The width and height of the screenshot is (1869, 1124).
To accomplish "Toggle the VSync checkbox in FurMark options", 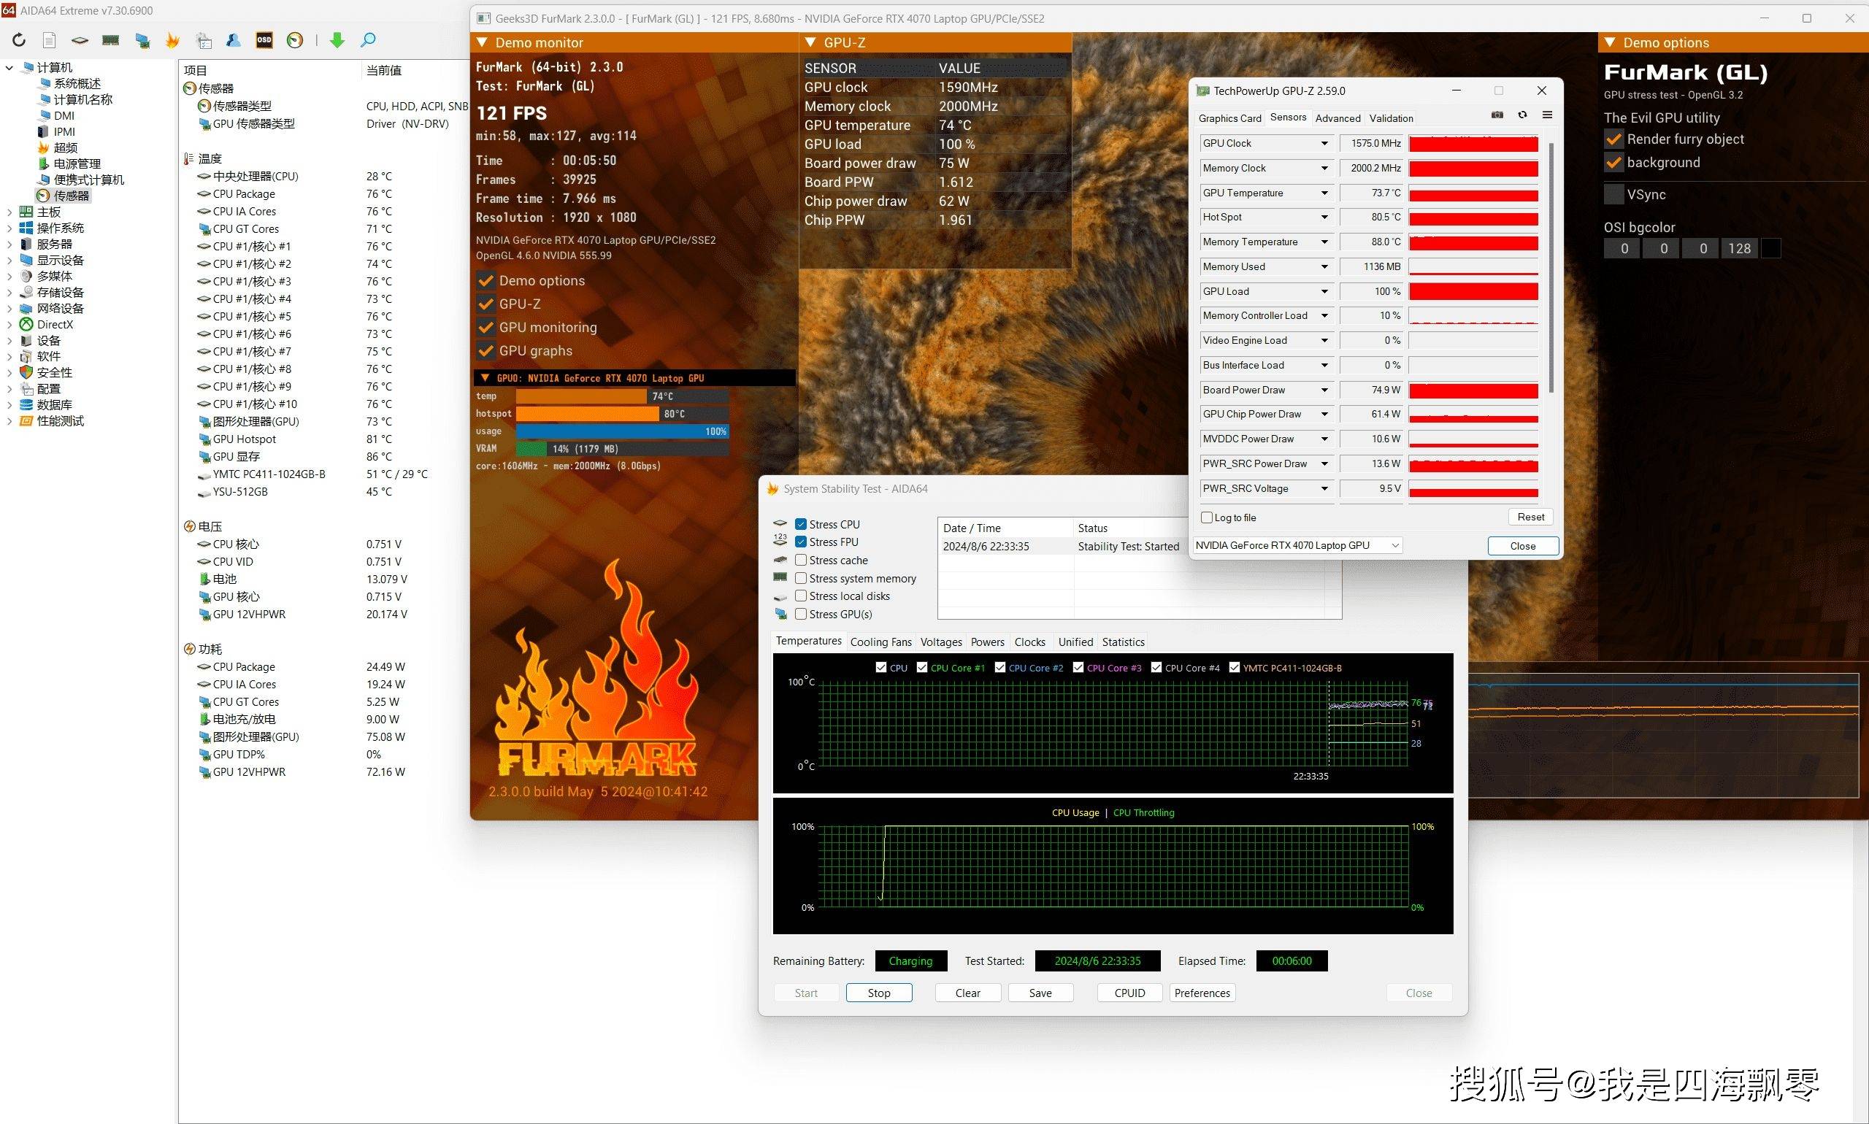I will [x=1613, y=195].
